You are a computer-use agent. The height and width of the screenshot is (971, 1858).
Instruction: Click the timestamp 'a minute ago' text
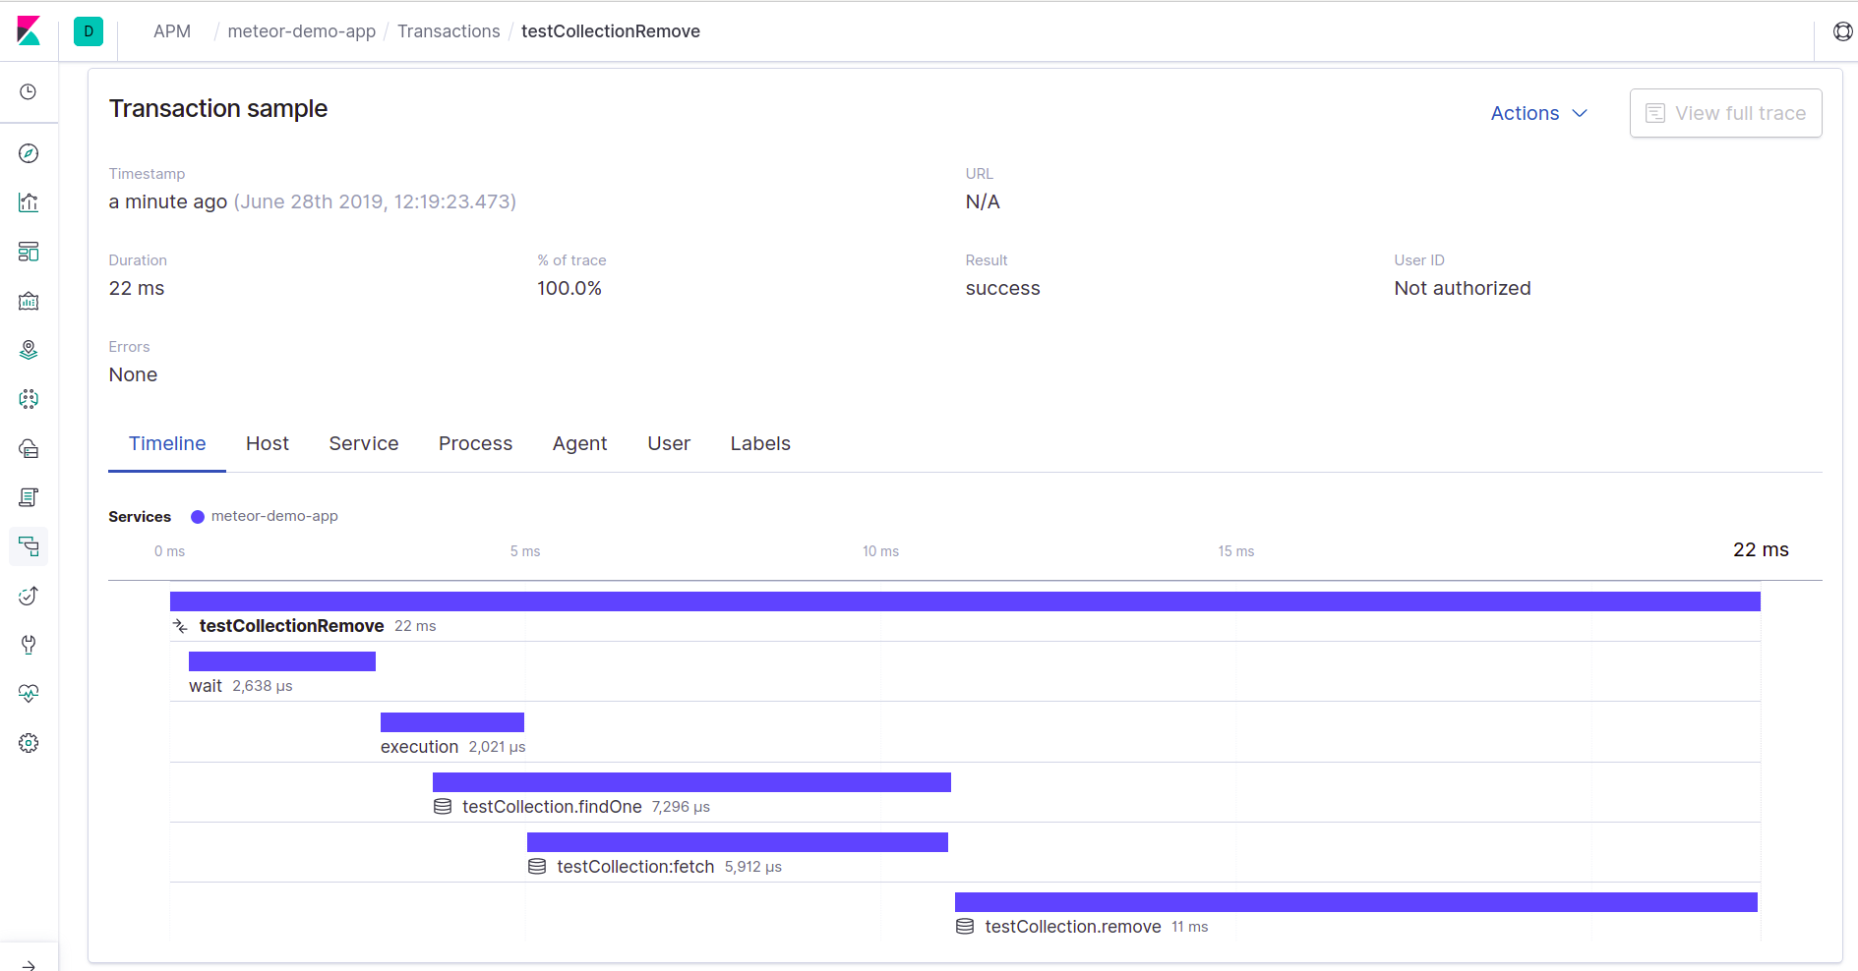(x=168, y=201)
